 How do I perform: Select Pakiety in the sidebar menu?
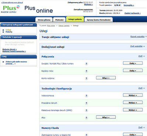(x=9, y=32)
